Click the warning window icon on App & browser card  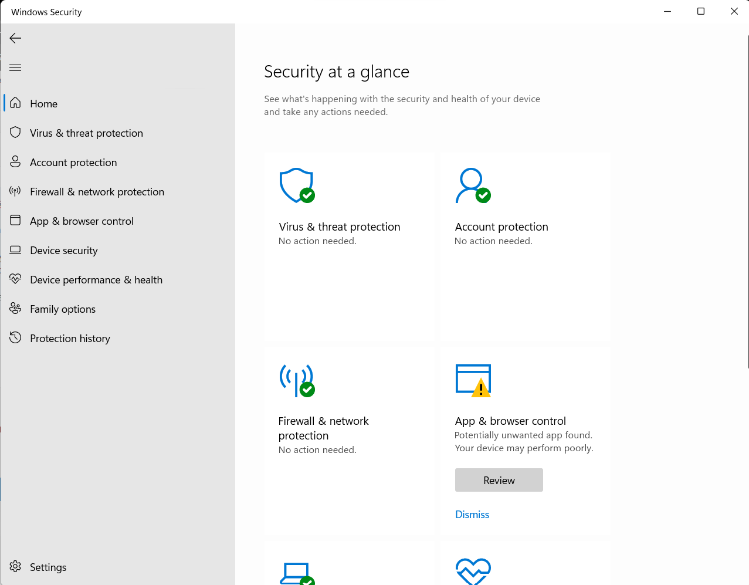[473, 380]
